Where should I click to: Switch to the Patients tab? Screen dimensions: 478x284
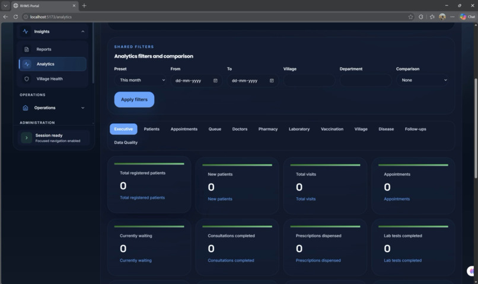151,129
